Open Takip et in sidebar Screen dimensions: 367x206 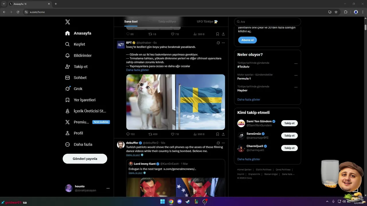coord(76,66)
